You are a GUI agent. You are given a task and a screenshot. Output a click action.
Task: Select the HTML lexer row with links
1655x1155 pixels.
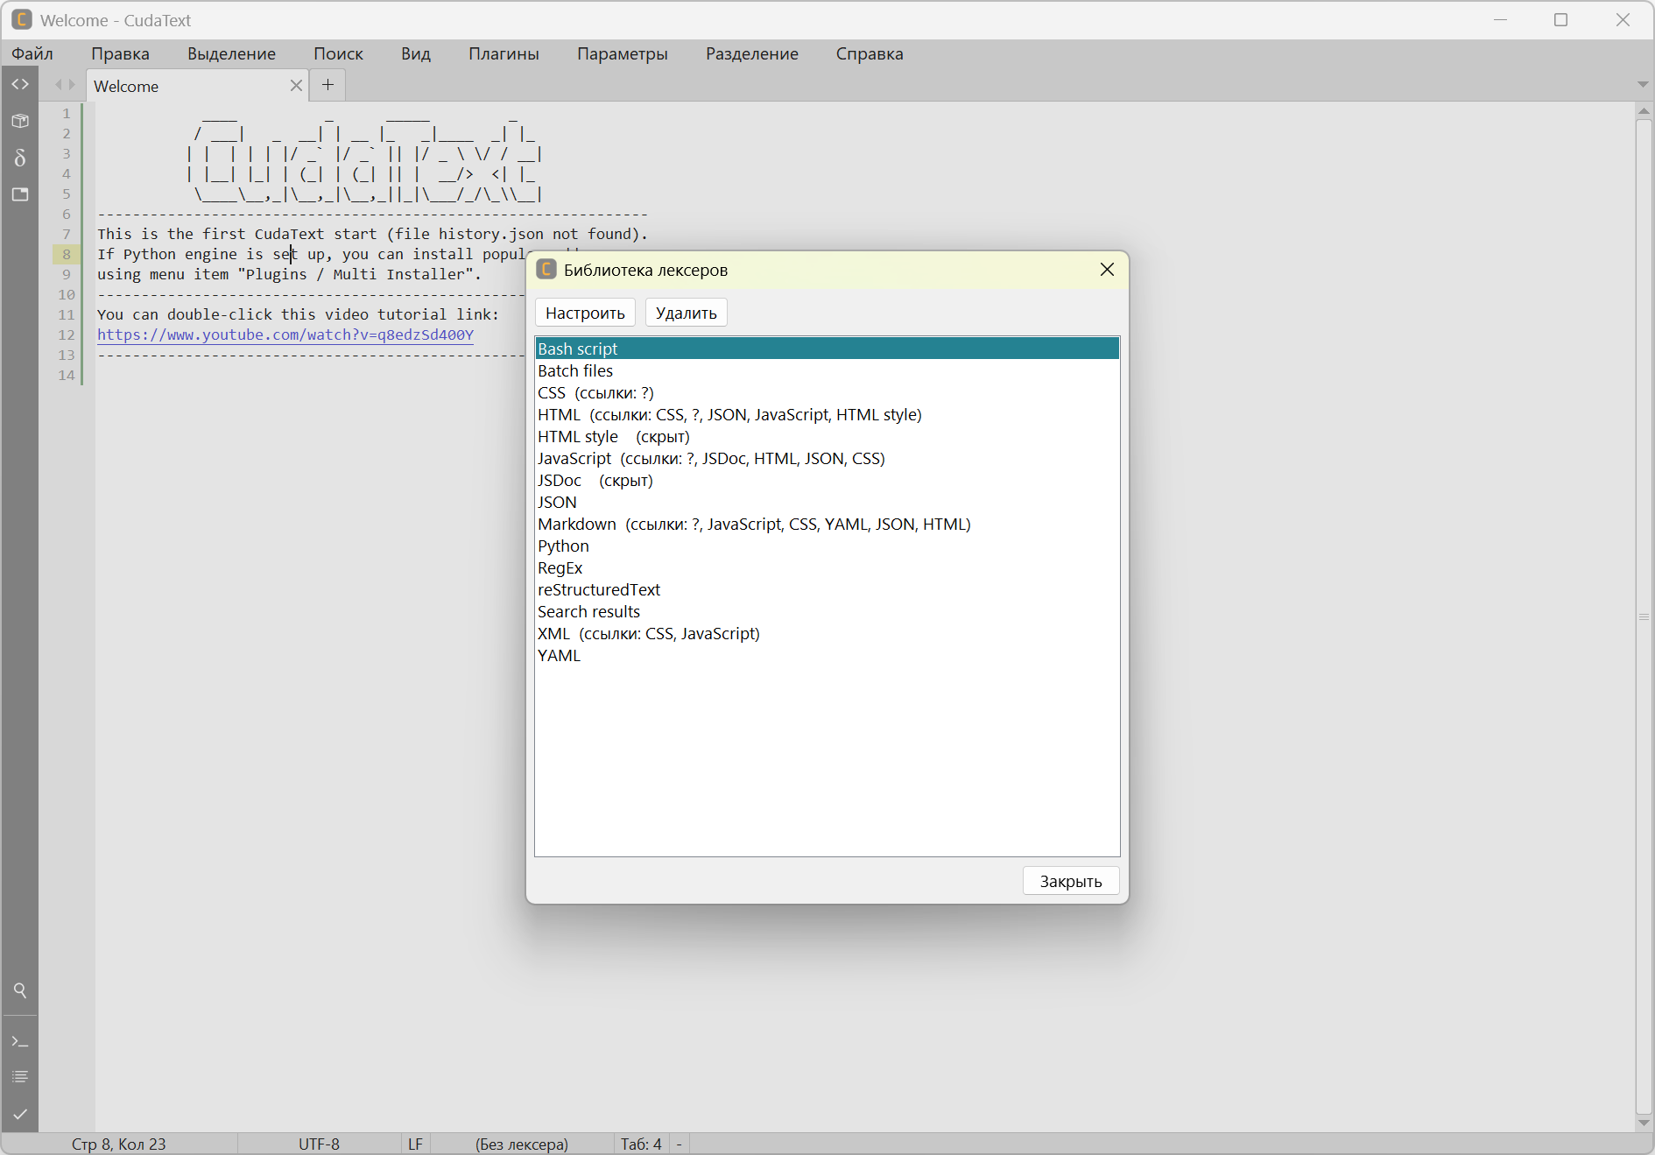827,414
